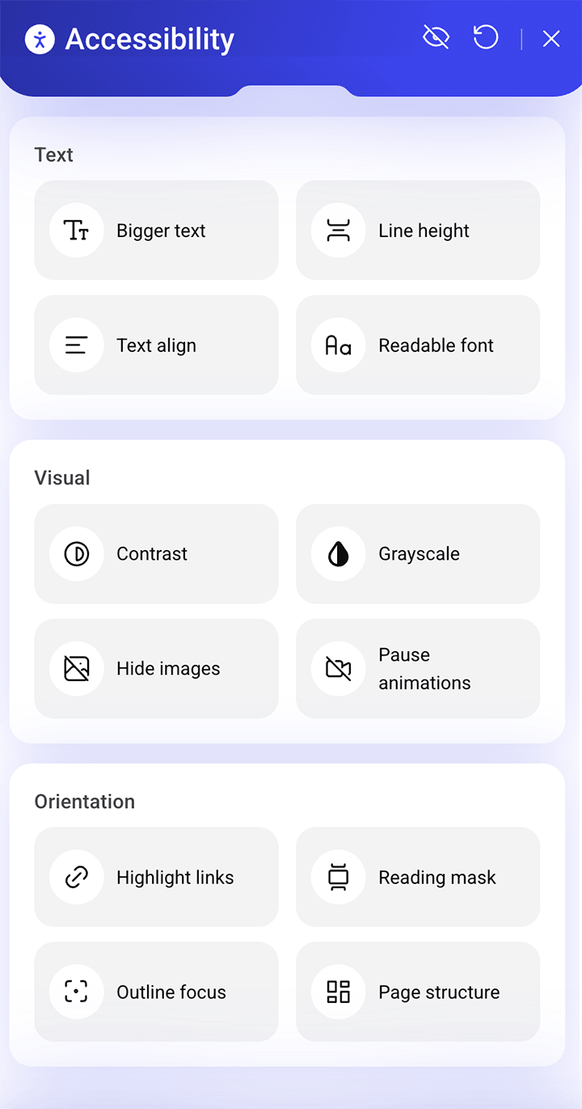
Task: Enable Highlight links
Action: point(156,878)
